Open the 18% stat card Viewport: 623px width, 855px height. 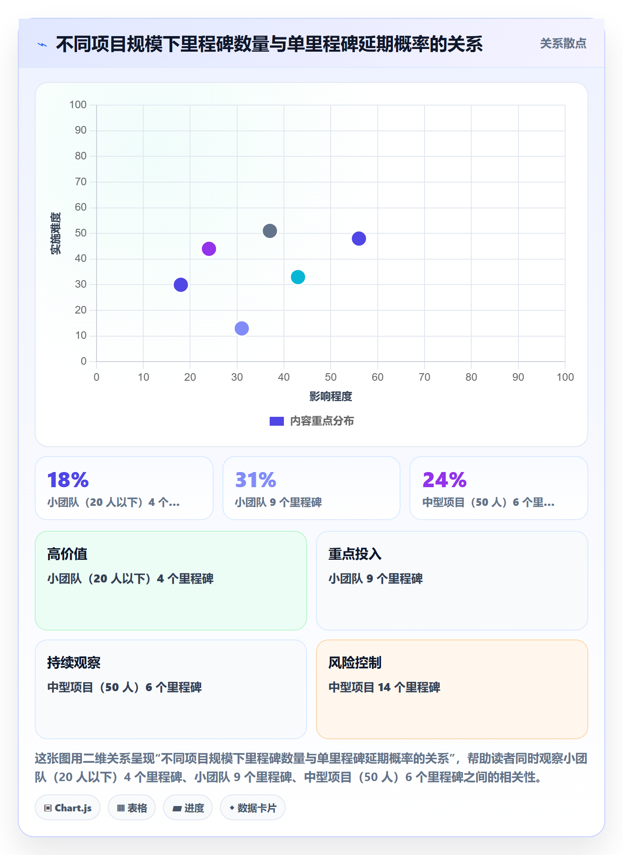124,488
